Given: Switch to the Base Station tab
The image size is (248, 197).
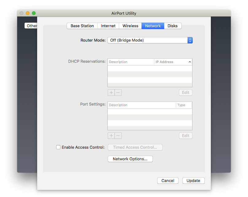Looking at the screenshot, I should pos(82,26).
